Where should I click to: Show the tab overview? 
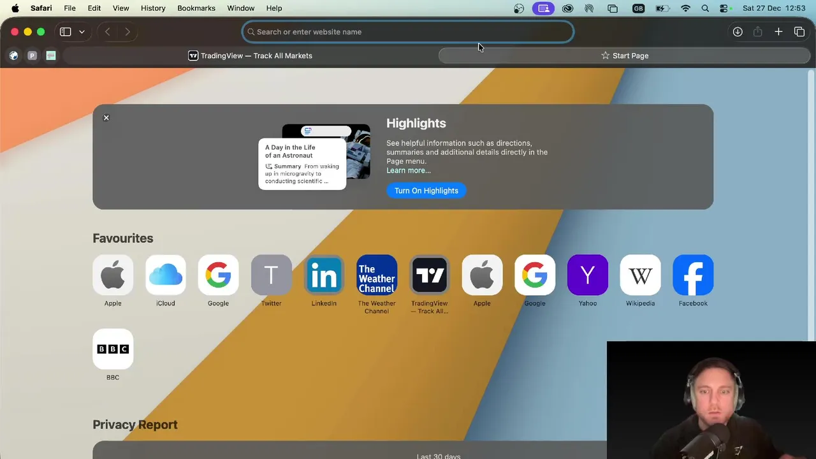(799, 32)
